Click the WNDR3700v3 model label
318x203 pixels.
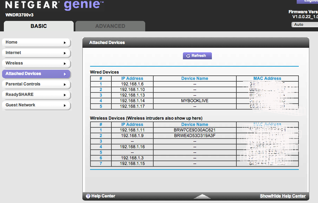pos(20,15)
